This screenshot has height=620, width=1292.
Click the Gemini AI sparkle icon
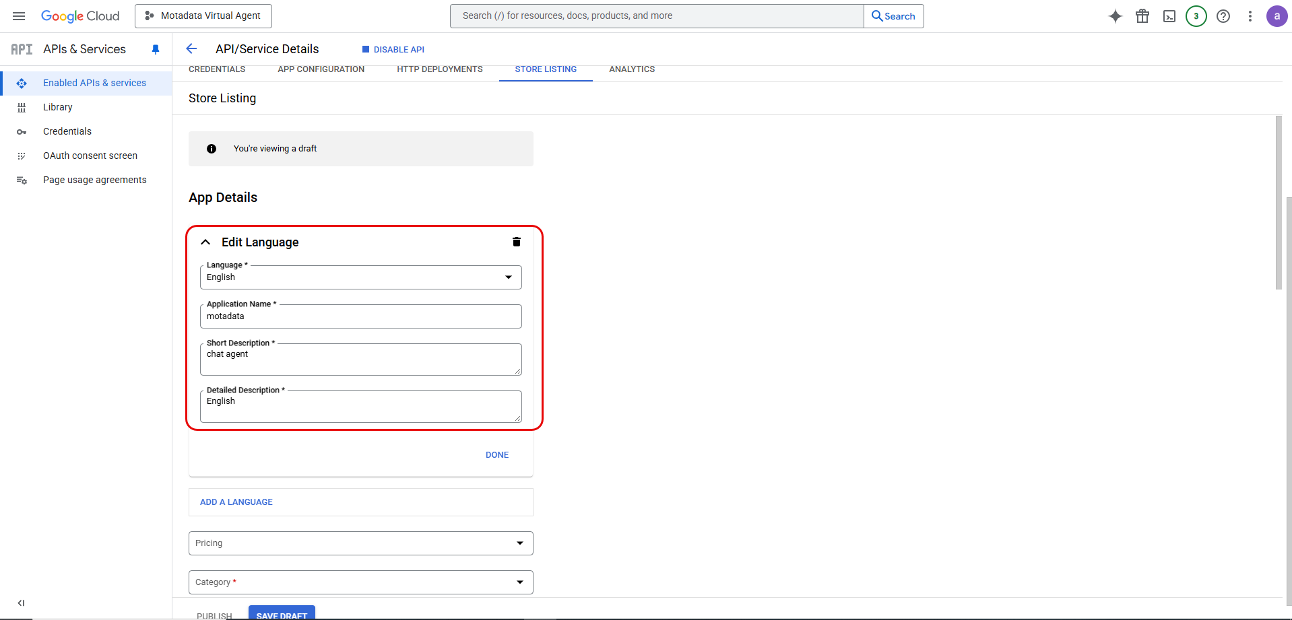1115,15
